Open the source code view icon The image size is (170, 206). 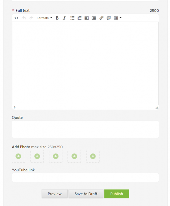(16, 18)
